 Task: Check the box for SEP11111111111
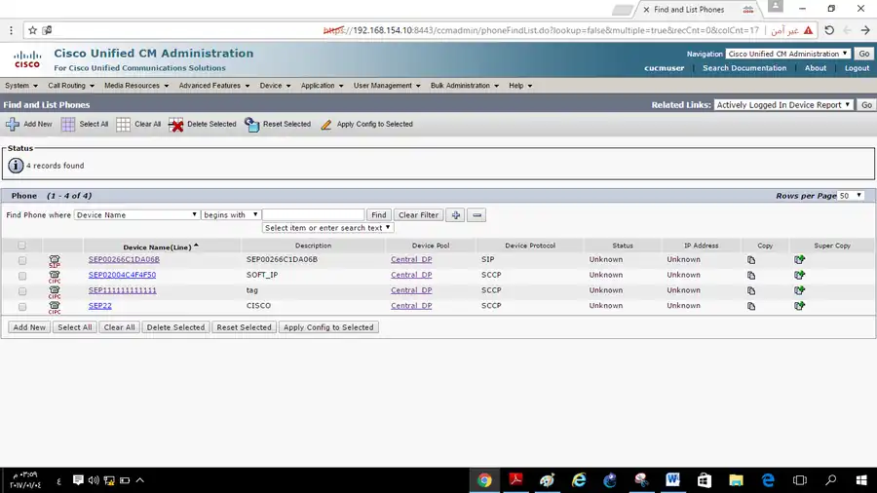click(21, 291)
